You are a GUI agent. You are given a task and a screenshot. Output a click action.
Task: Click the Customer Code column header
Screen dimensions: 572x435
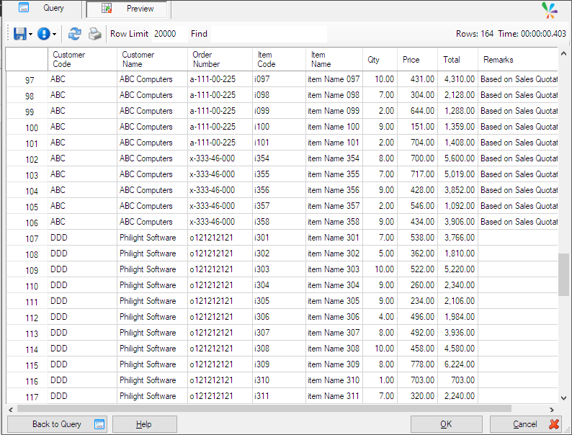point(82,59)
